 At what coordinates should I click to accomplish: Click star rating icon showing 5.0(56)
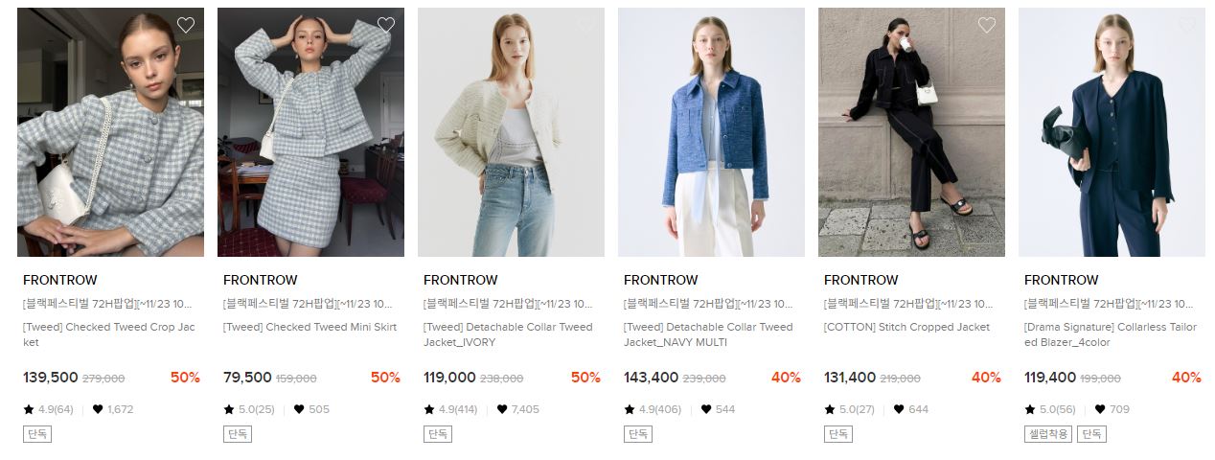click(x=1030, y=409)
